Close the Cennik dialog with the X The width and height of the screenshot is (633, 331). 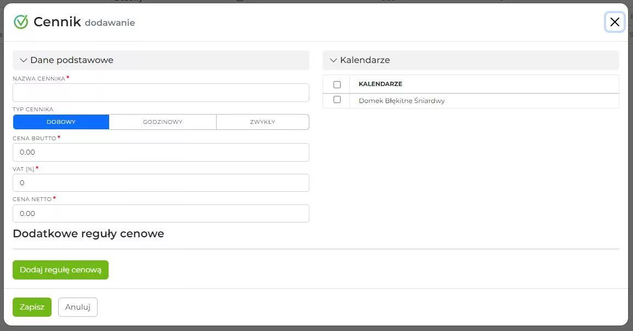pos(614,22)
